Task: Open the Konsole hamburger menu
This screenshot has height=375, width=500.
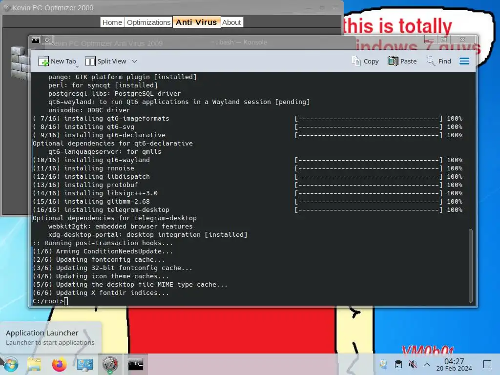Action: click(464, 61)
